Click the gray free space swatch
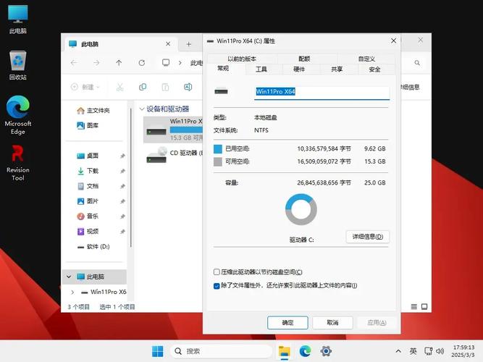Screen dimensions: 483x362 point(218,161)
